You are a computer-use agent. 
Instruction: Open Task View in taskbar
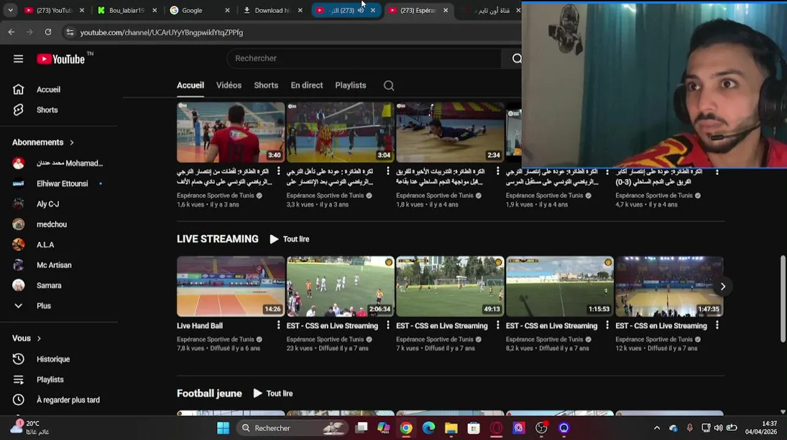pyautogui.click(x=362, y=428)
